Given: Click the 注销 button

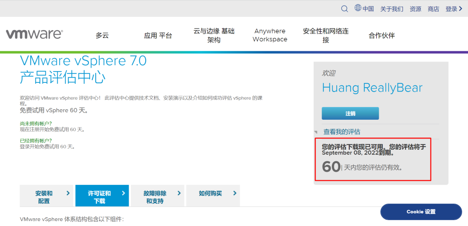Looking at the screenshot, I should [x=351, y=113].
